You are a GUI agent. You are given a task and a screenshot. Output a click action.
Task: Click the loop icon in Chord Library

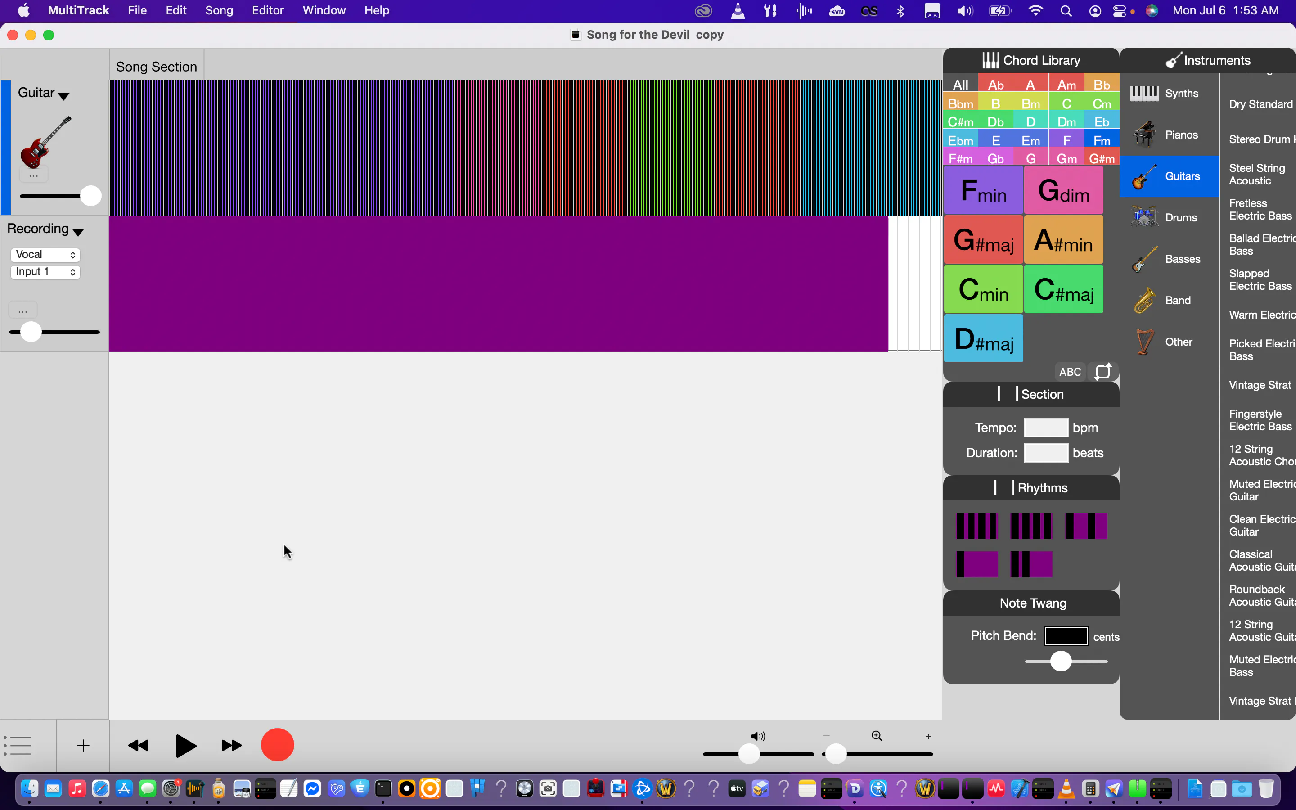pyautogui.click(x=1103, y=371)
